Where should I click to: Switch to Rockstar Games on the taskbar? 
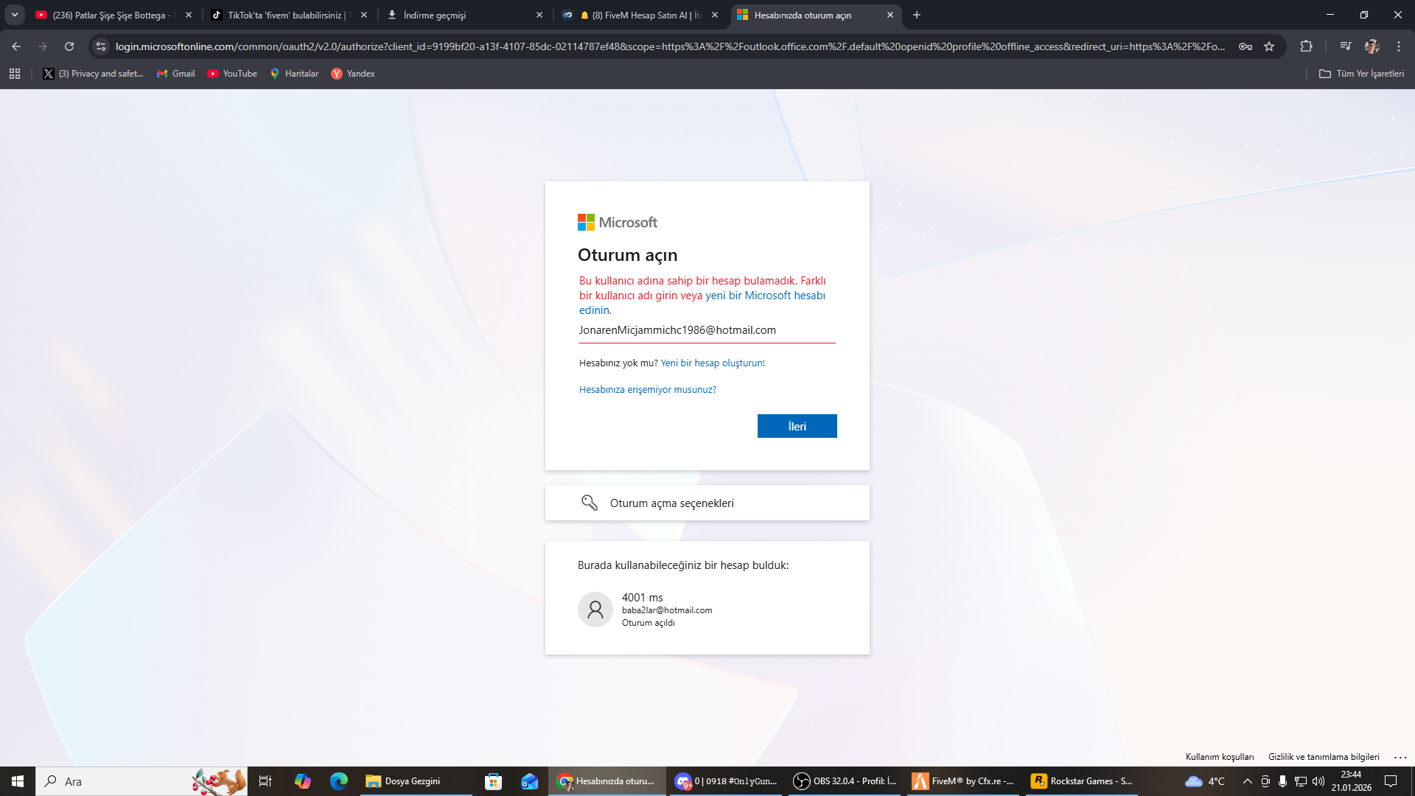click(1083, 781)
